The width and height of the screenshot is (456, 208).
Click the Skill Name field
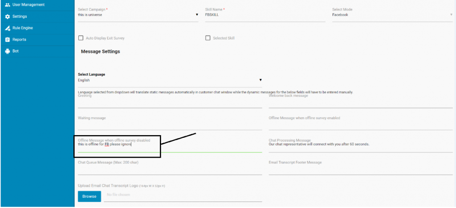265,15
